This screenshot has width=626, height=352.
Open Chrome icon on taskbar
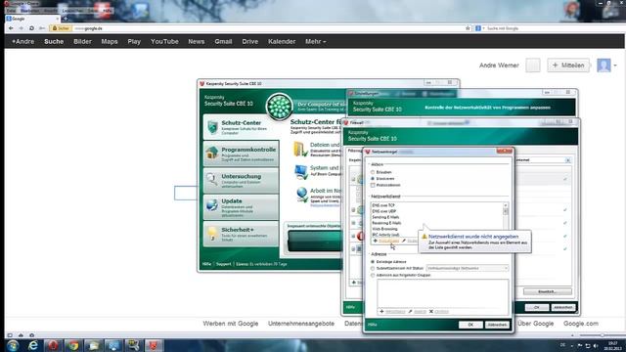(x=73, y=345)
